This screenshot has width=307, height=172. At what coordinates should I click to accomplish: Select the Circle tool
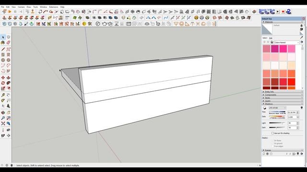(3, 60)
